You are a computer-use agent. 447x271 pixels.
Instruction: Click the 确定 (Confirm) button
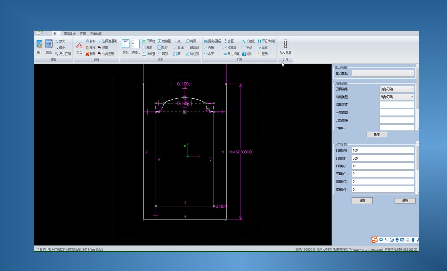[x=376, y=135]
